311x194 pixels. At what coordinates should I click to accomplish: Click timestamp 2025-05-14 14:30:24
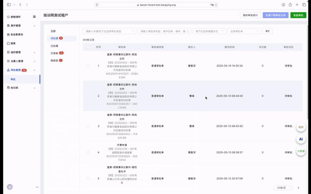[230, 66]
